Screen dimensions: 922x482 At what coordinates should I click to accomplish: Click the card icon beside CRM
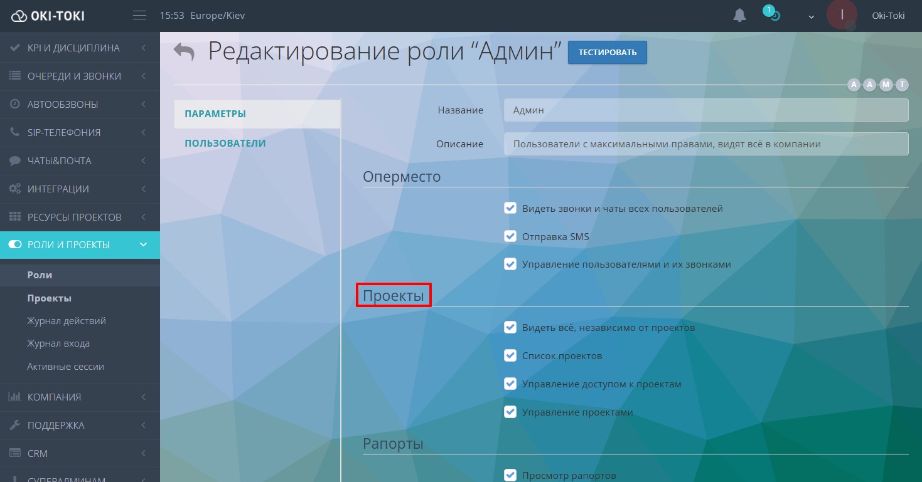pos(14,453)
